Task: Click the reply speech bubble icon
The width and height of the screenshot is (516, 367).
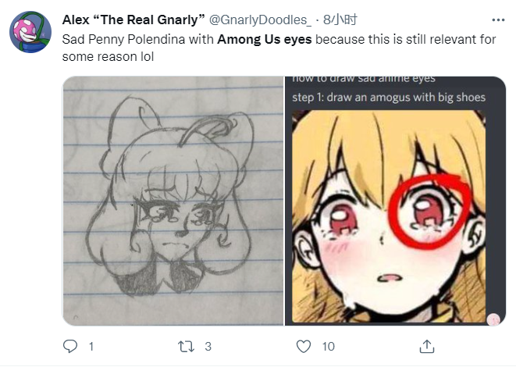Action: (x=70, y=345)
